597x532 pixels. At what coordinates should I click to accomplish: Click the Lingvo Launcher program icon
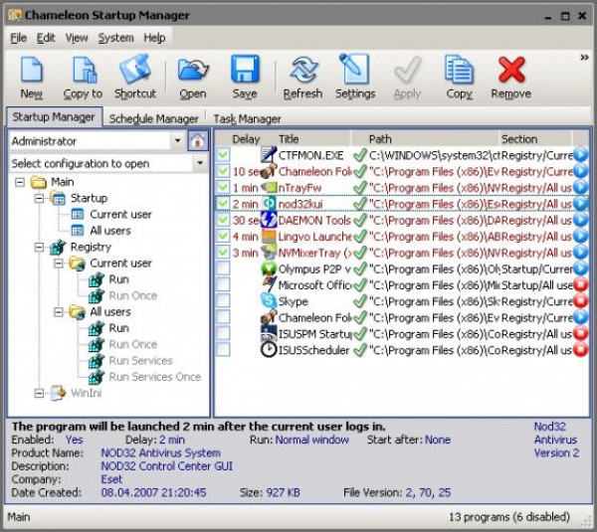269,237
